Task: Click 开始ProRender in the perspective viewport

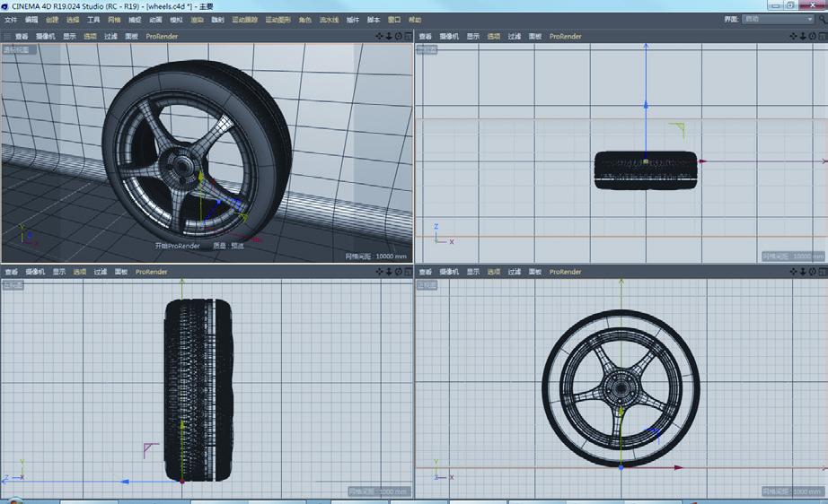Action: pos(177,245)
